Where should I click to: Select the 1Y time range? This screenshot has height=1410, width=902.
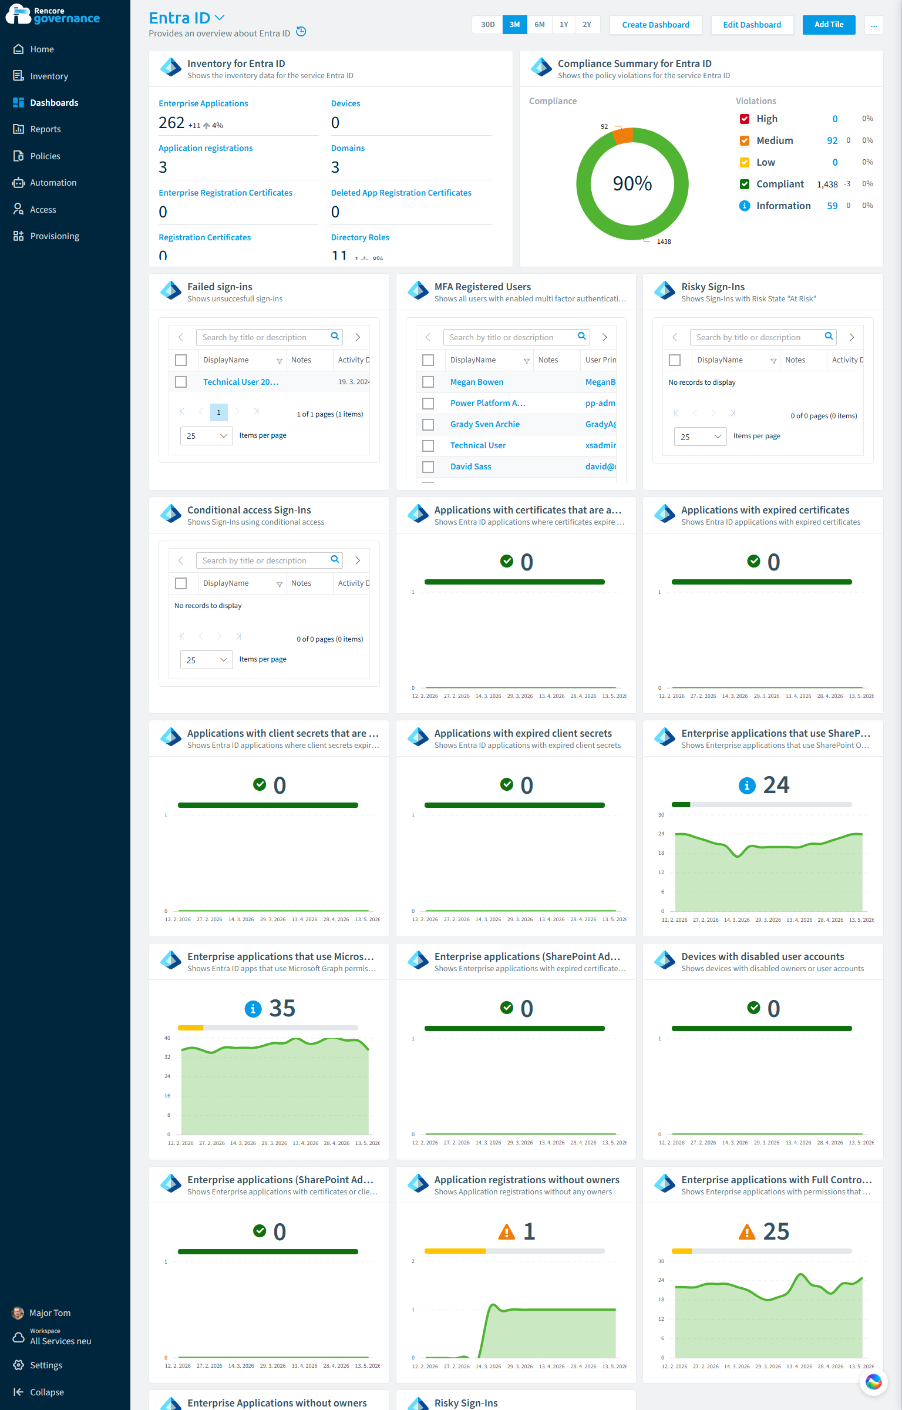point(564,25)
